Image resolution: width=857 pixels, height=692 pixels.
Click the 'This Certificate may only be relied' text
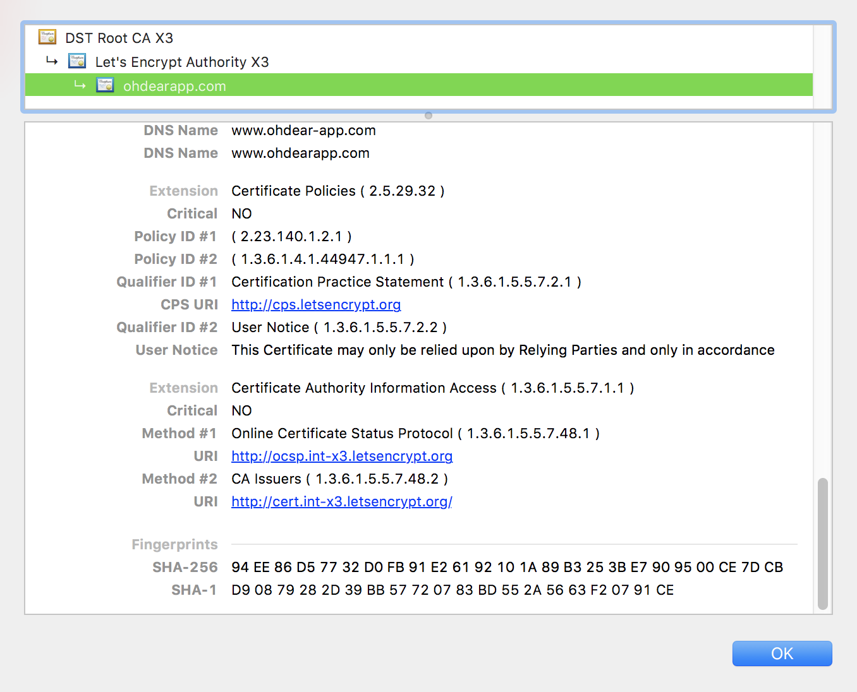coord(503,350)
